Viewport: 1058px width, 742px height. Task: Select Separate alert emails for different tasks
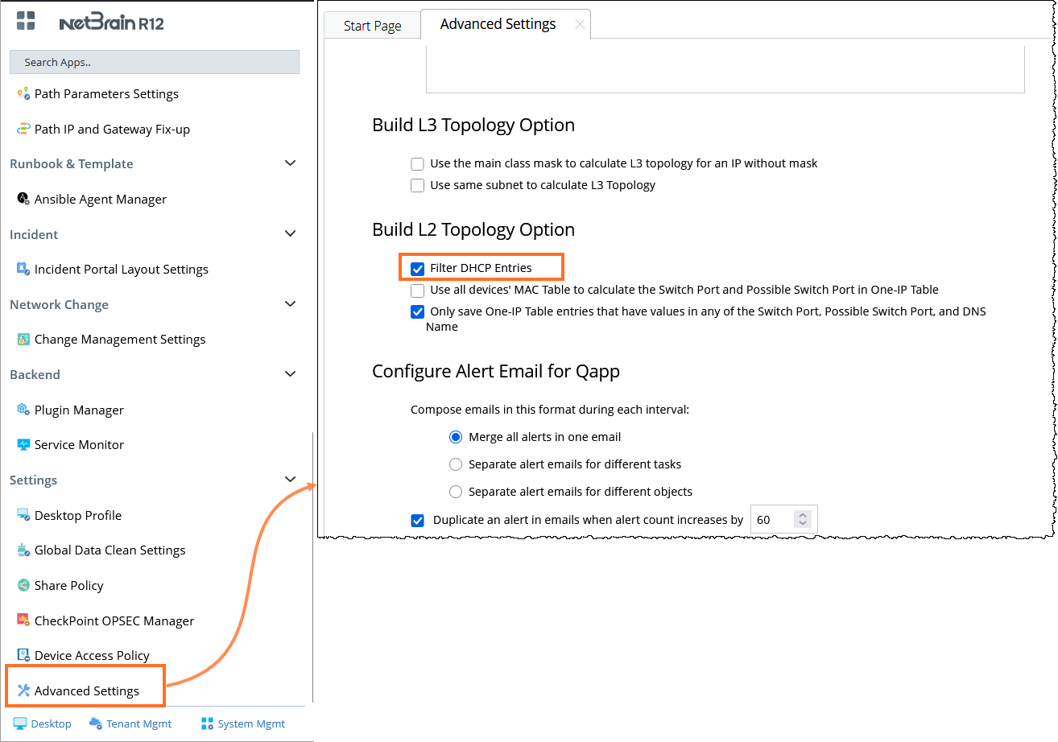(456, 464)
